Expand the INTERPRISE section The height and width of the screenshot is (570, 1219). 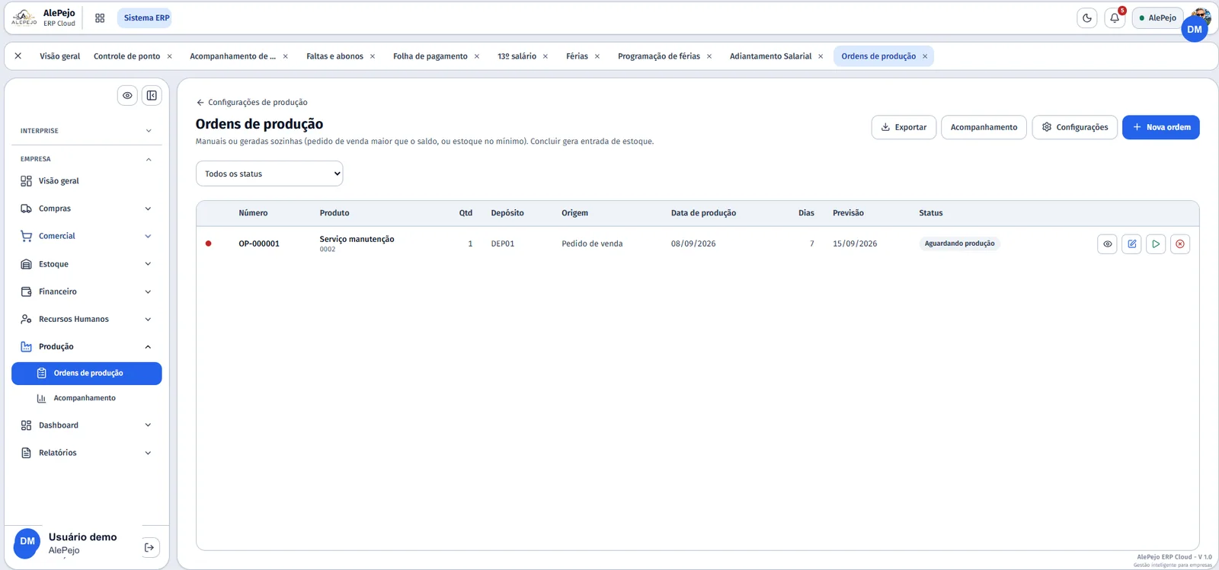coord(87,131)
